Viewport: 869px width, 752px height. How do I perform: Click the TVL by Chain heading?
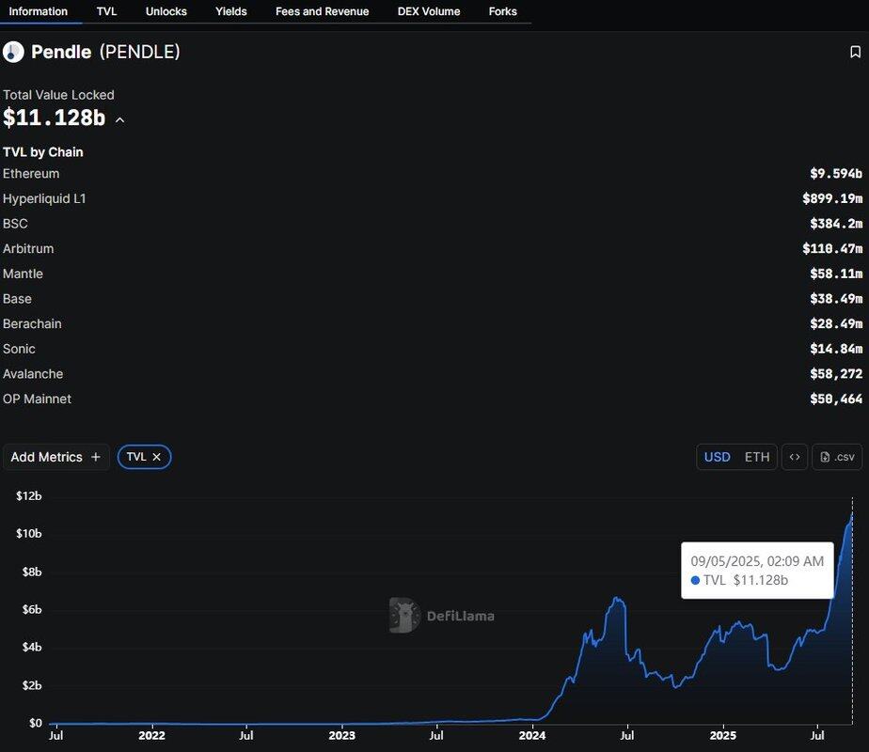click(x=42, y=151)
